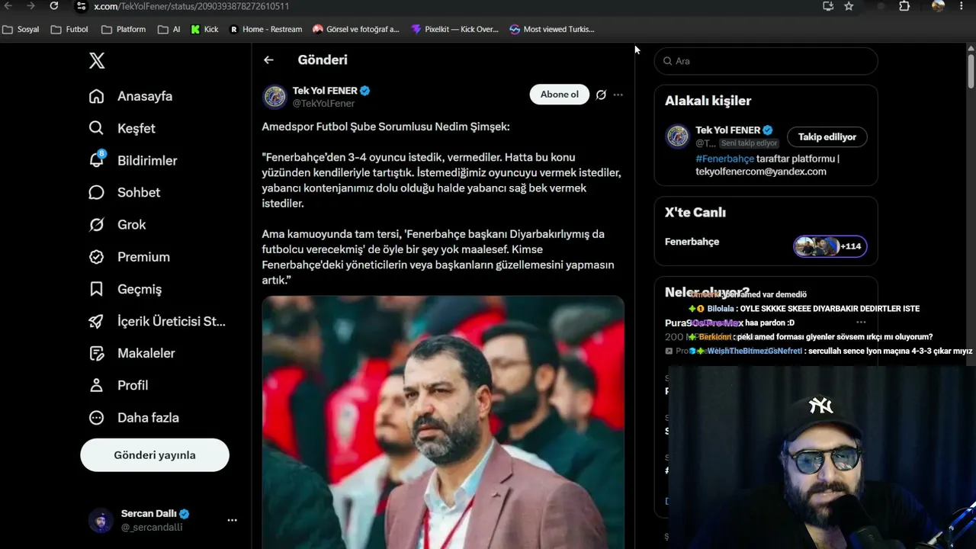976x549 pixels.
Task: Expand the Platform bookmarks folder
Action: (x=124, y=30)
